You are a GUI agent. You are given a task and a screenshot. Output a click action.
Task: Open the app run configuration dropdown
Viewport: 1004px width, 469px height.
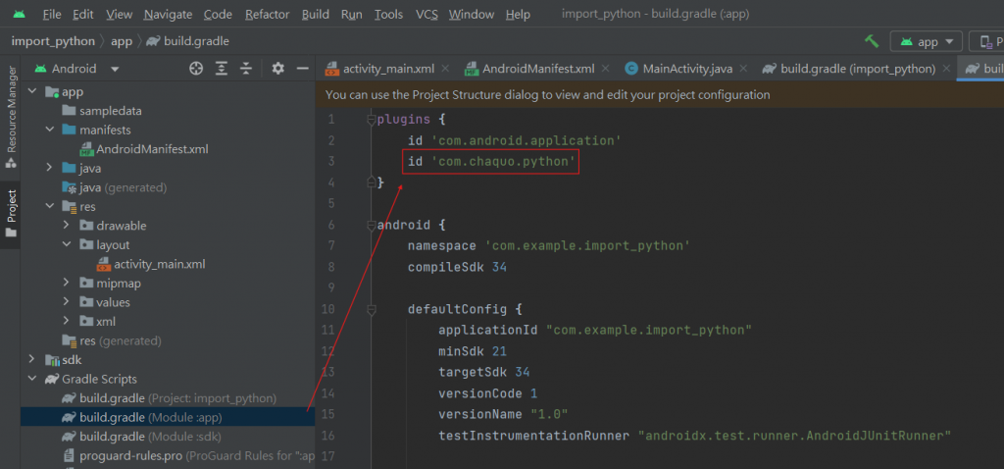926,41
